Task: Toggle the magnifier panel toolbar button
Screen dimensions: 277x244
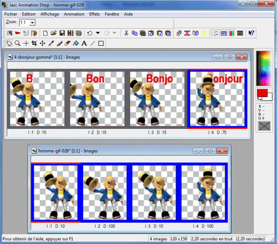Action: 215,33
